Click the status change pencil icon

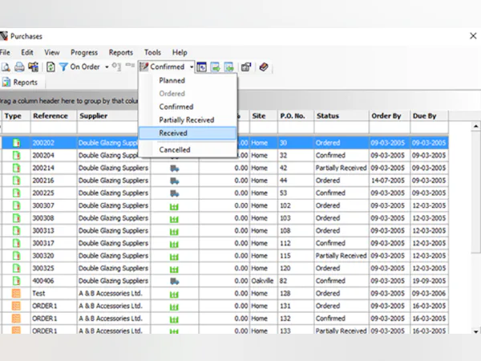pyautogui.click(x=143, y=67)
